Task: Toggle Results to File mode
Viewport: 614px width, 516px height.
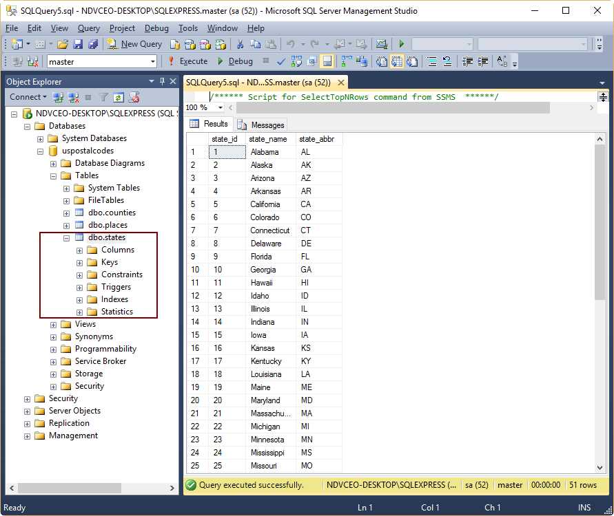Action: tap(412, 61)
